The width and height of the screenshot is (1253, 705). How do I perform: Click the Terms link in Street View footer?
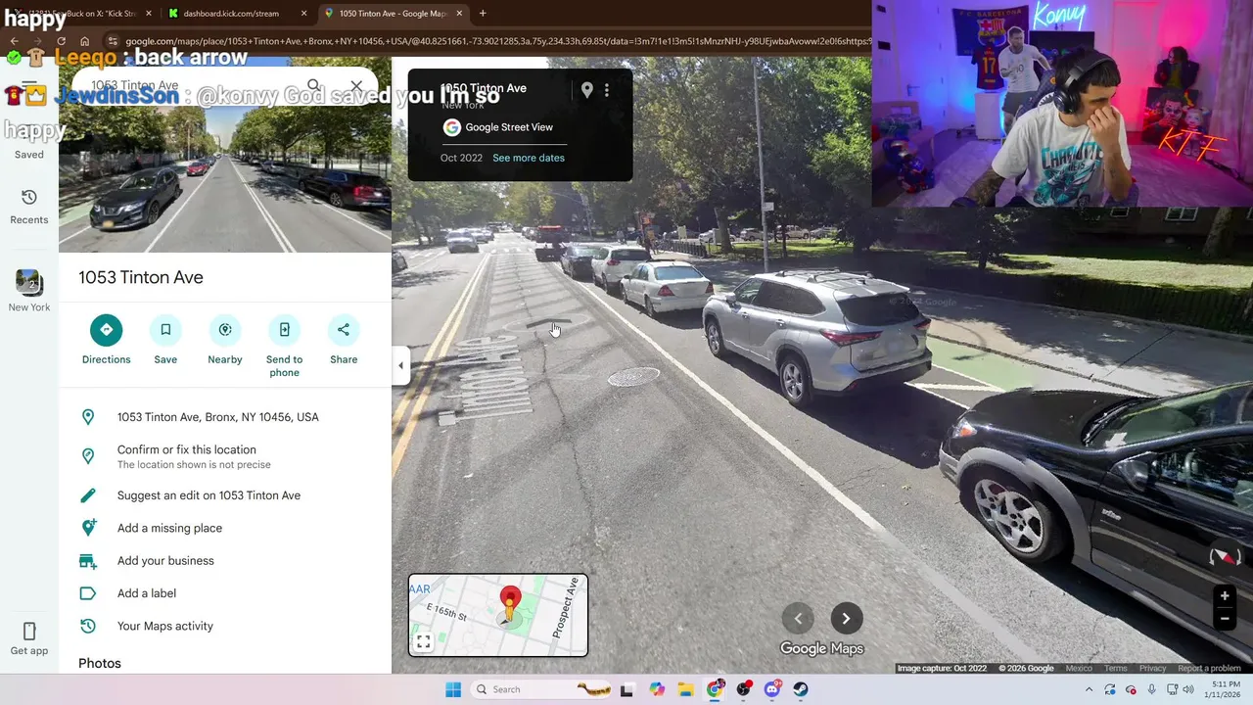coord(1116,668)
